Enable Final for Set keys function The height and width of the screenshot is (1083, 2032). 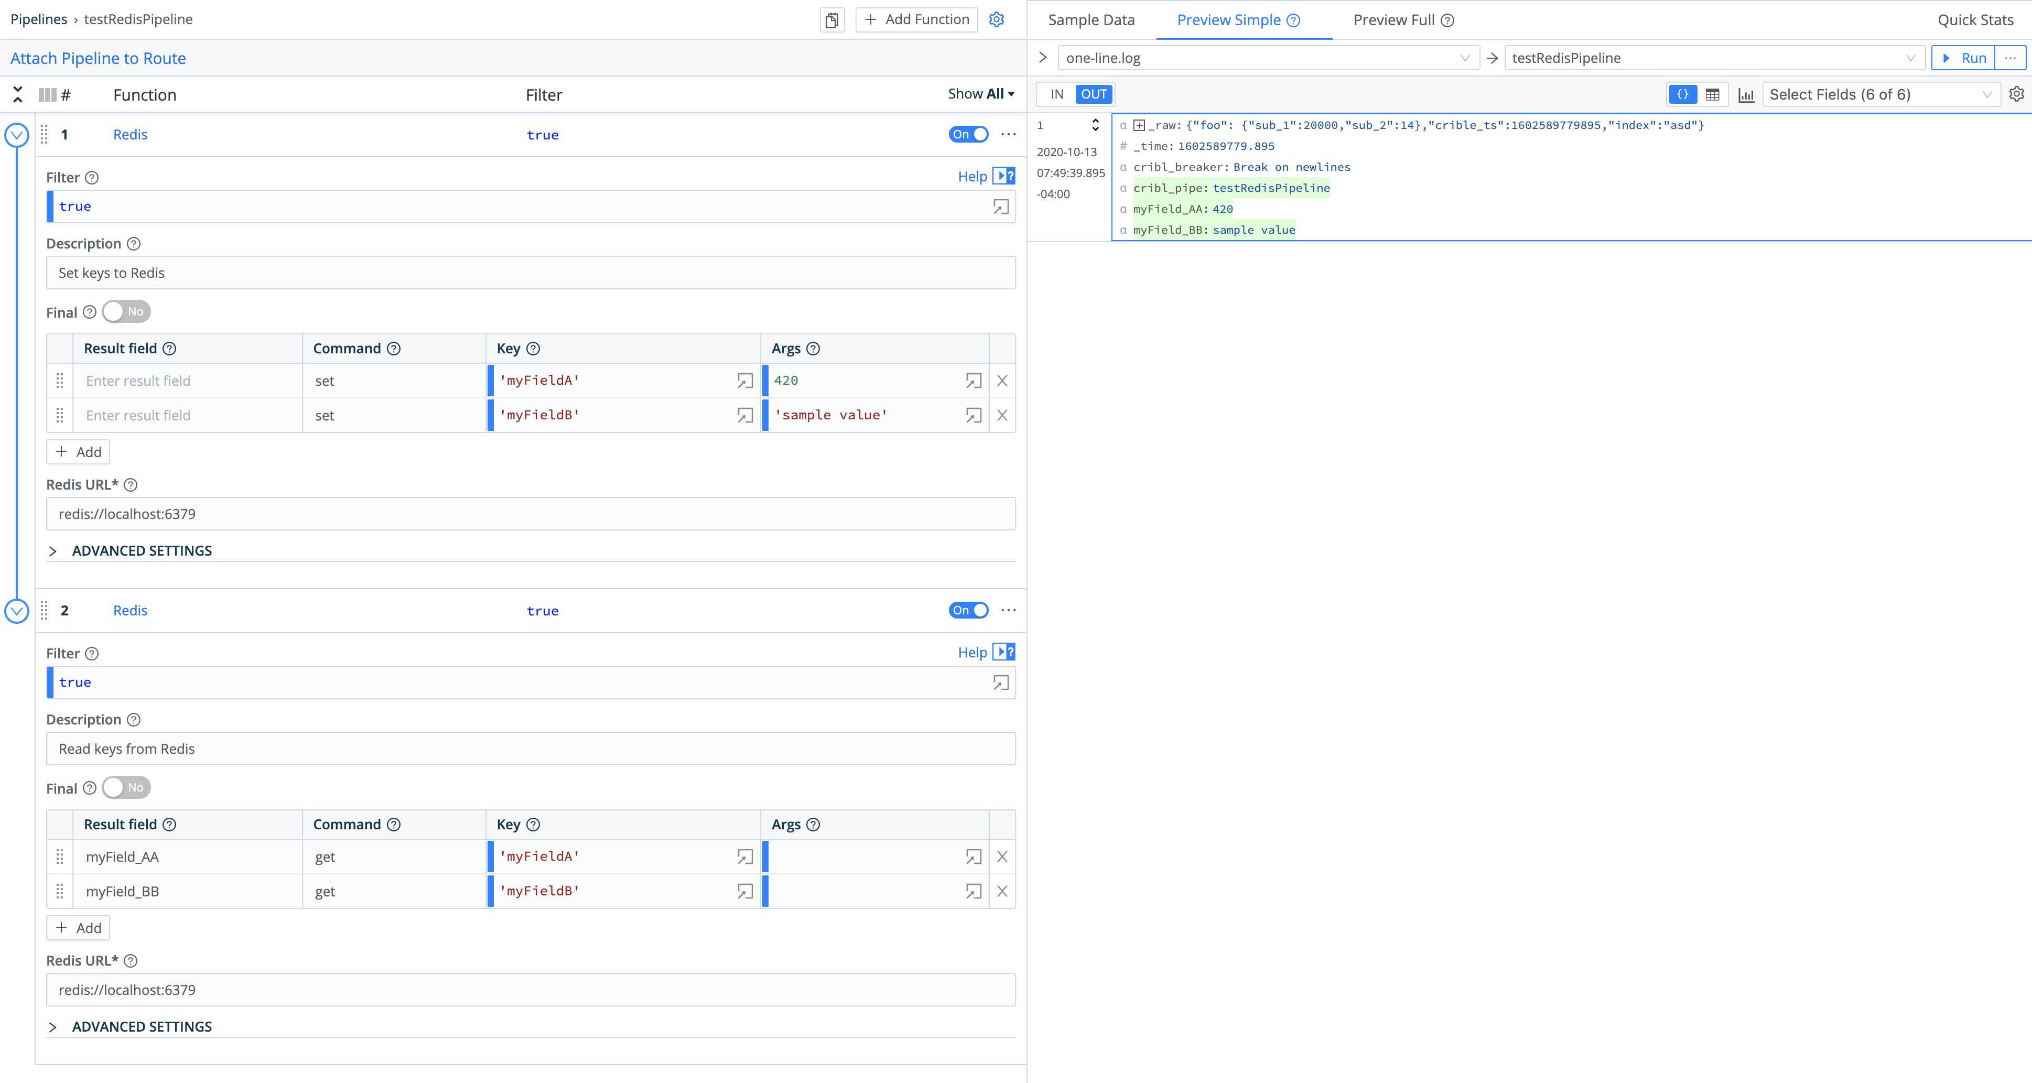coord(126,311)
